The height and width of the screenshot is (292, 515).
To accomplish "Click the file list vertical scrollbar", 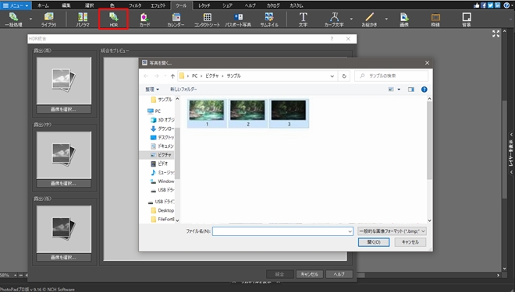I will point(429,141).
